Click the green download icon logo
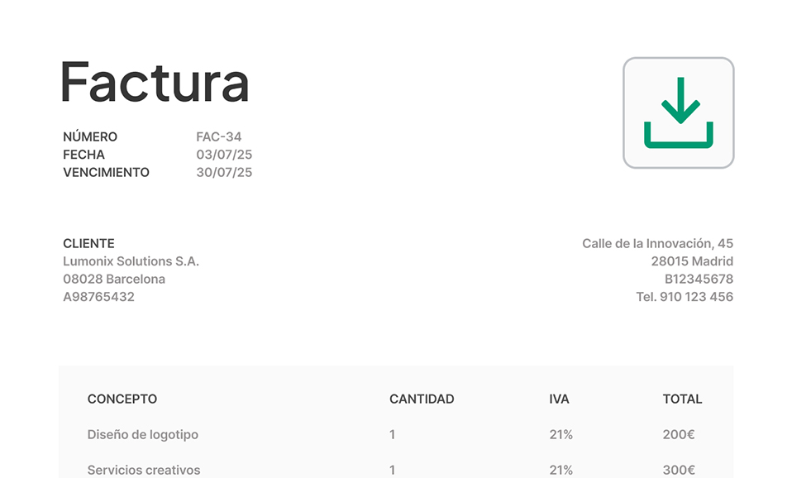The width and height of the screenshot is (792, 478). tap(679, 112)
